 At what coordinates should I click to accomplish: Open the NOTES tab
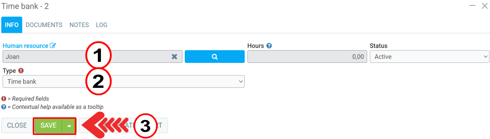pos(79,25)
